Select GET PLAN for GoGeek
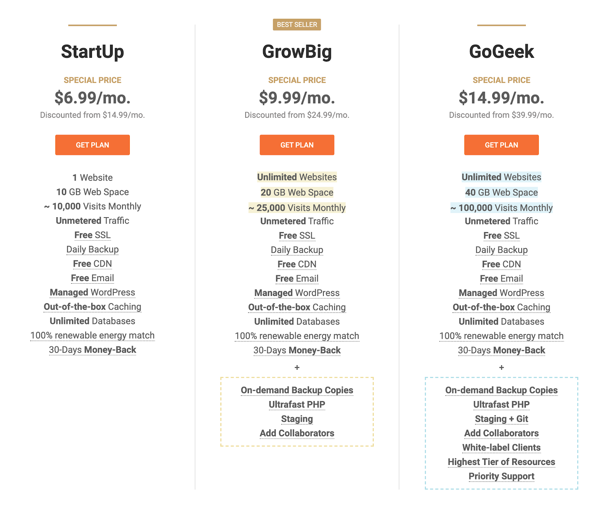The width and height of the screenshot is (611, 507). pos(501,145)
